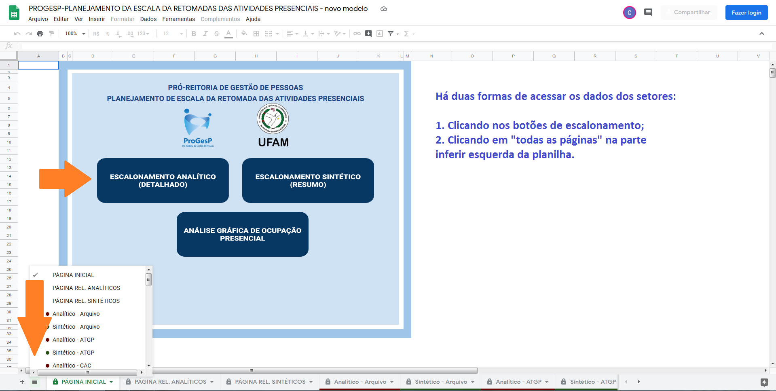Select Analítico - Arquivo in sheet list
776x391 pixels.
click(76, 314)
